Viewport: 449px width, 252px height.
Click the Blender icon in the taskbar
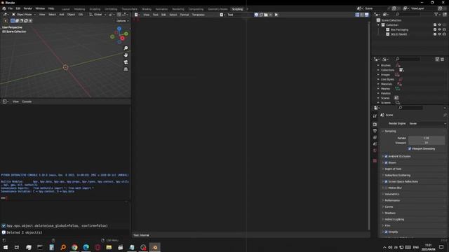pos(154,247)
